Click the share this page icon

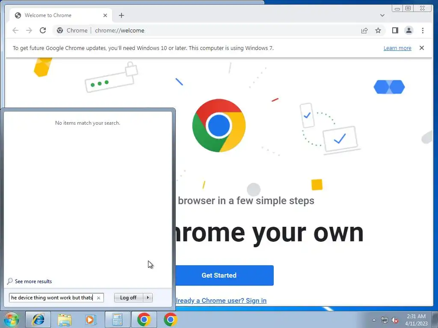[x=364, y=30]
